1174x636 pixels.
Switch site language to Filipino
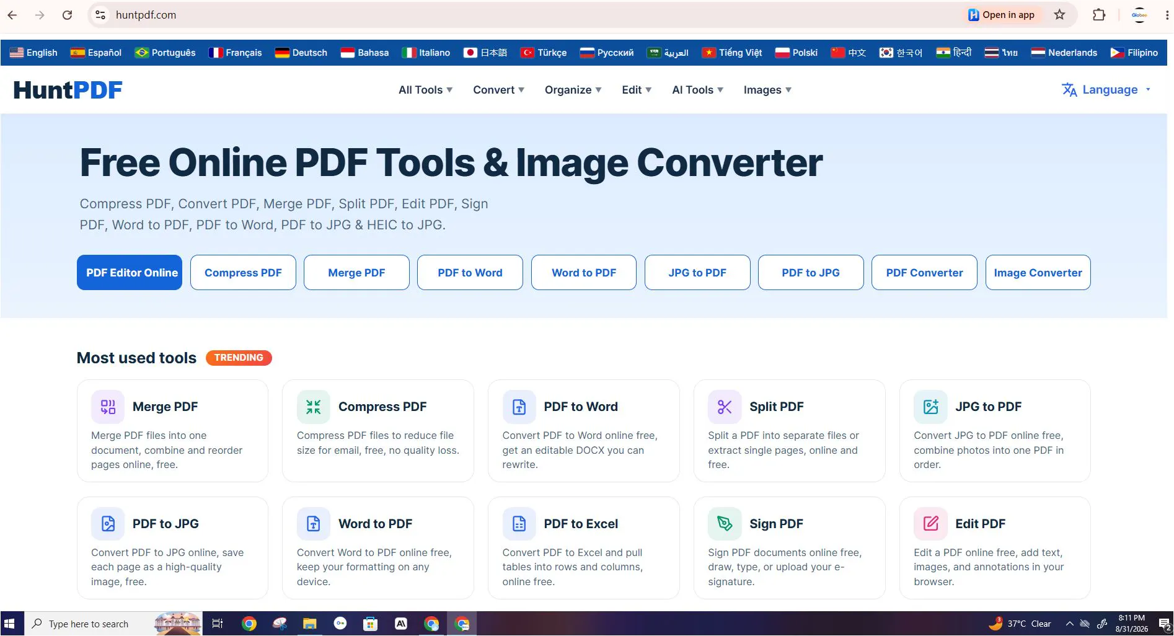pyautogui.click(x=1134, y=53)
